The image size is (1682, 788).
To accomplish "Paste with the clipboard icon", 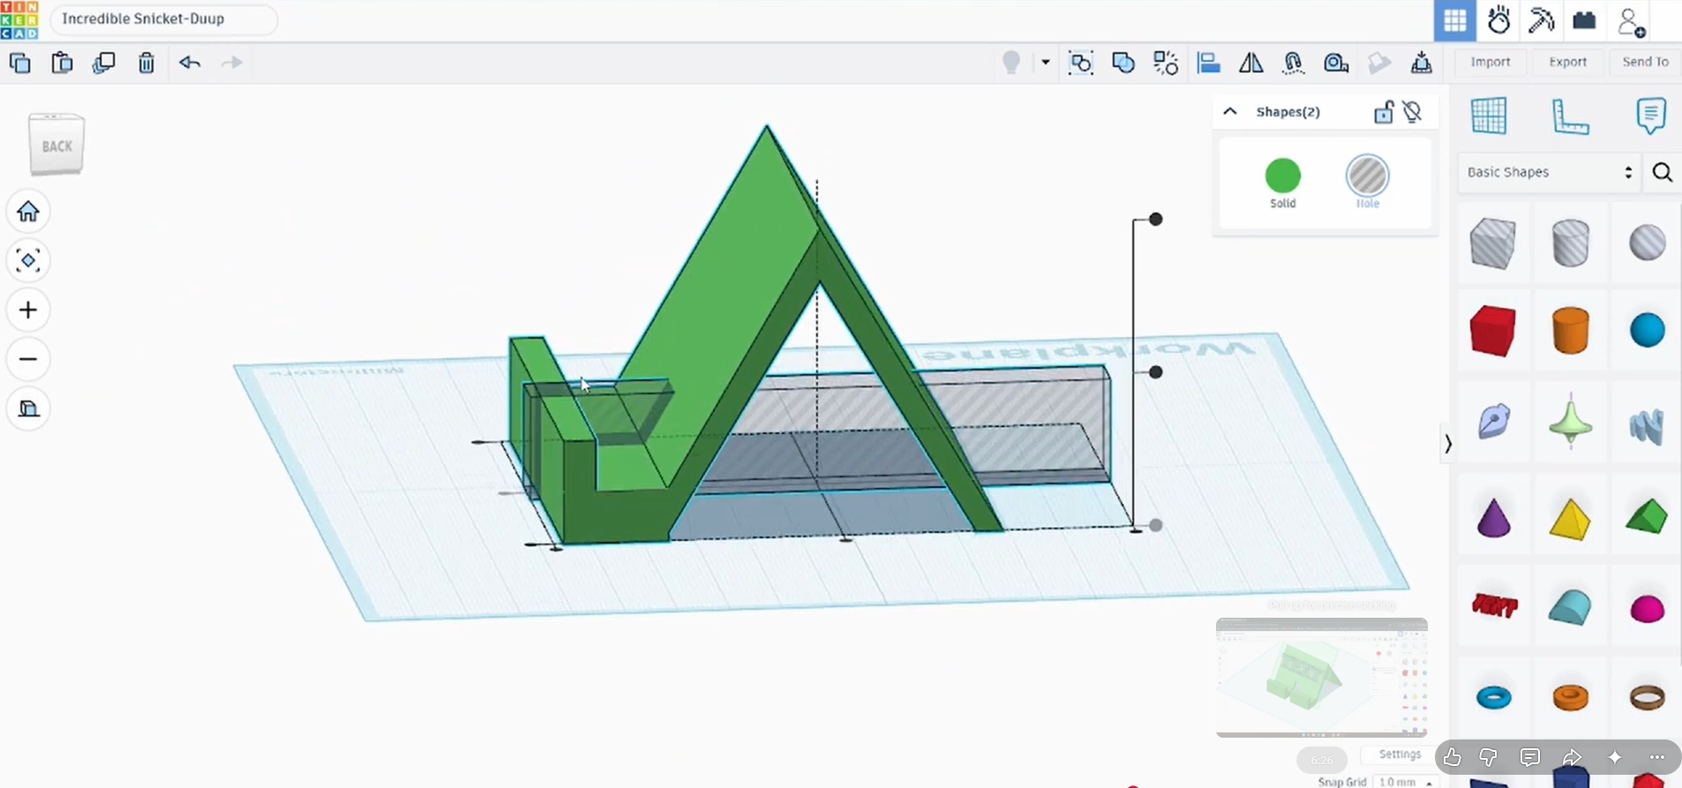I will tap(62, 63).
